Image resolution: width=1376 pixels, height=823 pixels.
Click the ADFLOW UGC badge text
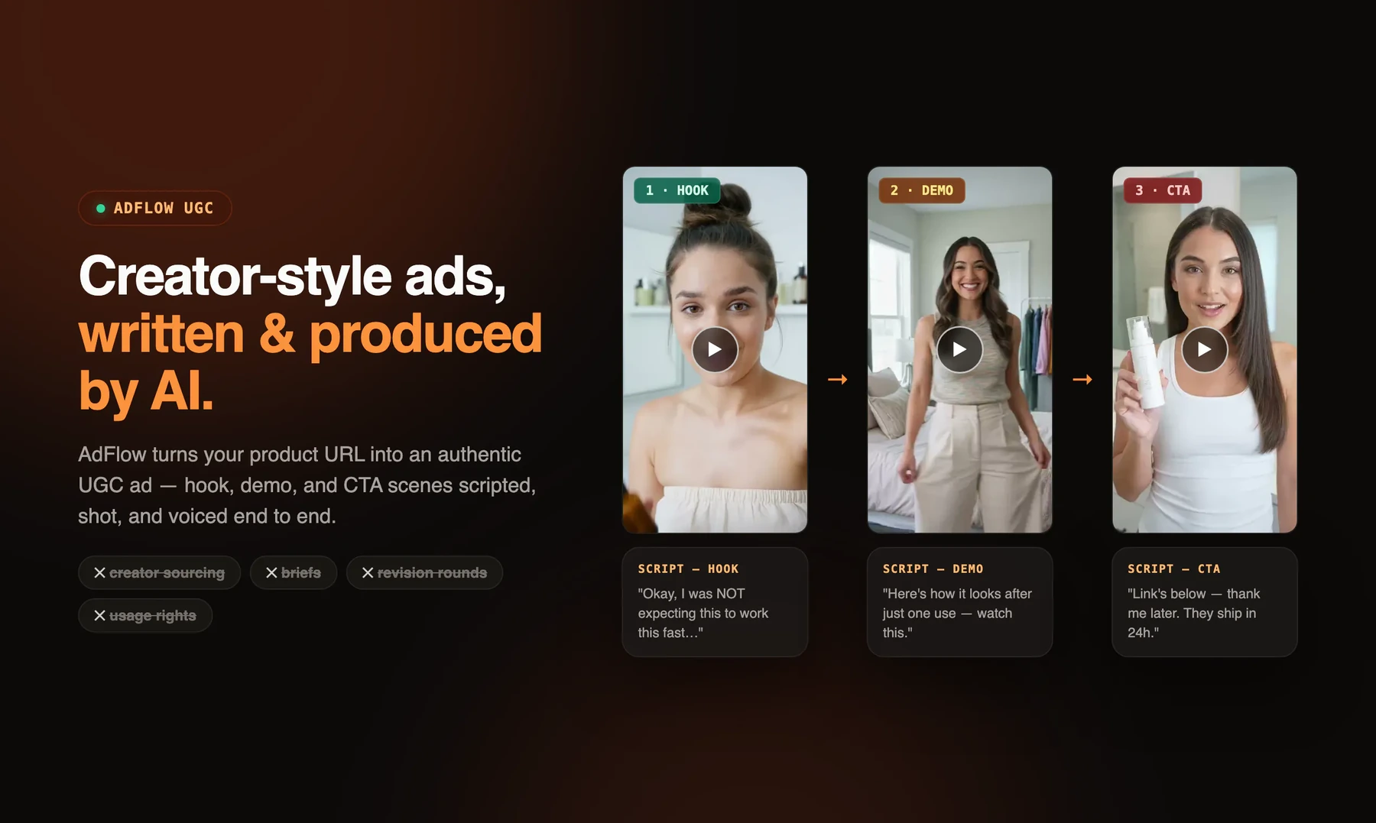tap(164, 208)
